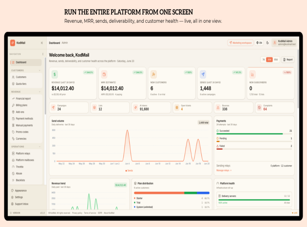Follow the Manage relays link
This screenshot has height=227, width=307.
click(224, 170)
